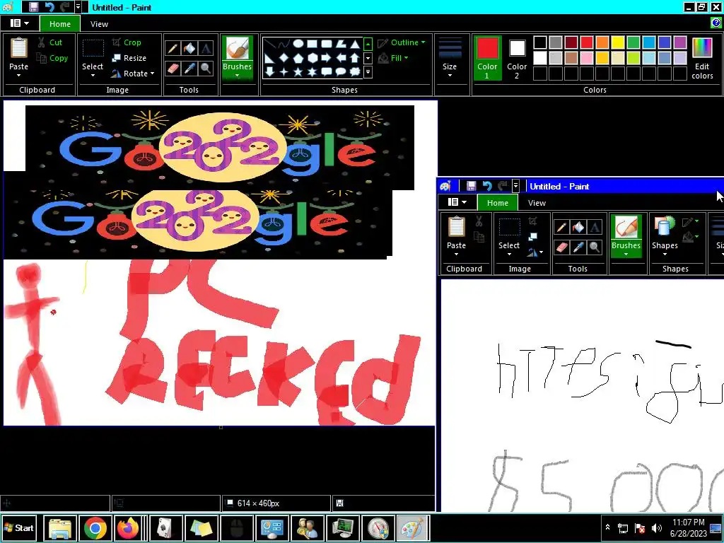This screenshot has height=543, width=724.
Task: Click the volume speaker icon in system tray
Action: (657, 527)
